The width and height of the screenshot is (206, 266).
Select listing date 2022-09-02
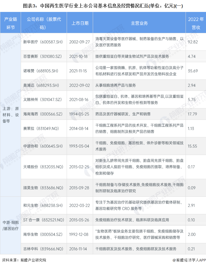[79, 85]
